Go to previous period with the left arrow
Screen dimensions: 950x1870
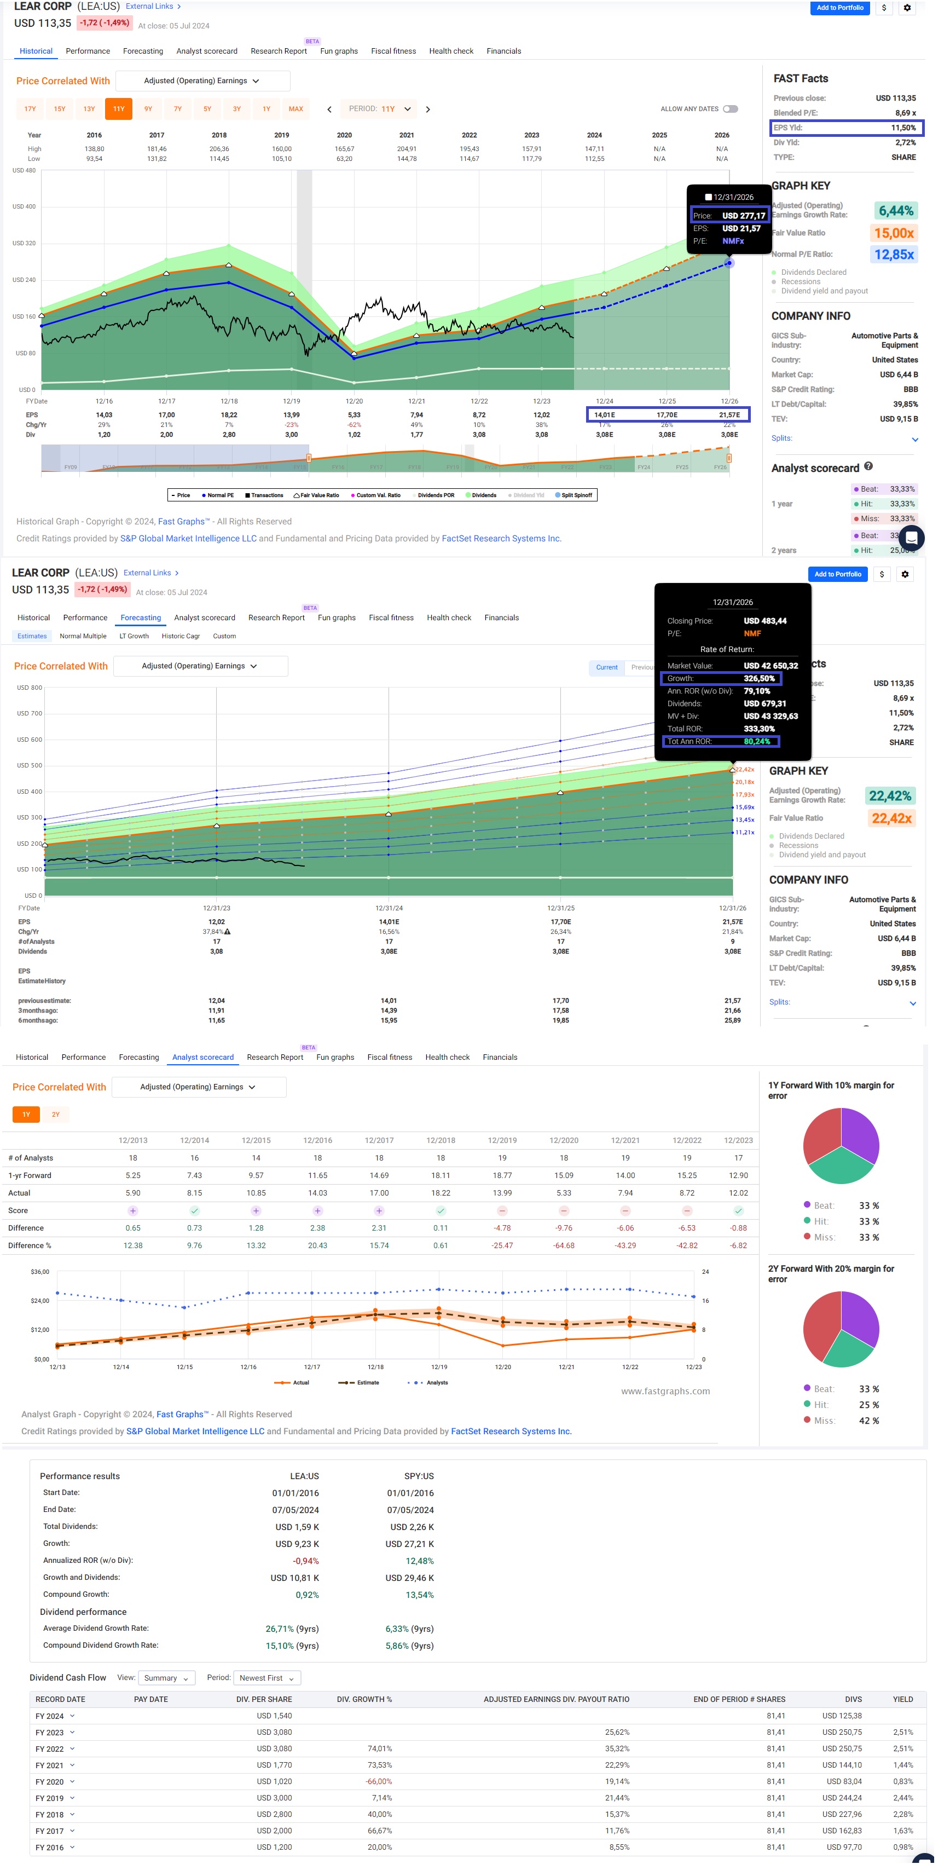(x=329, y=109)
